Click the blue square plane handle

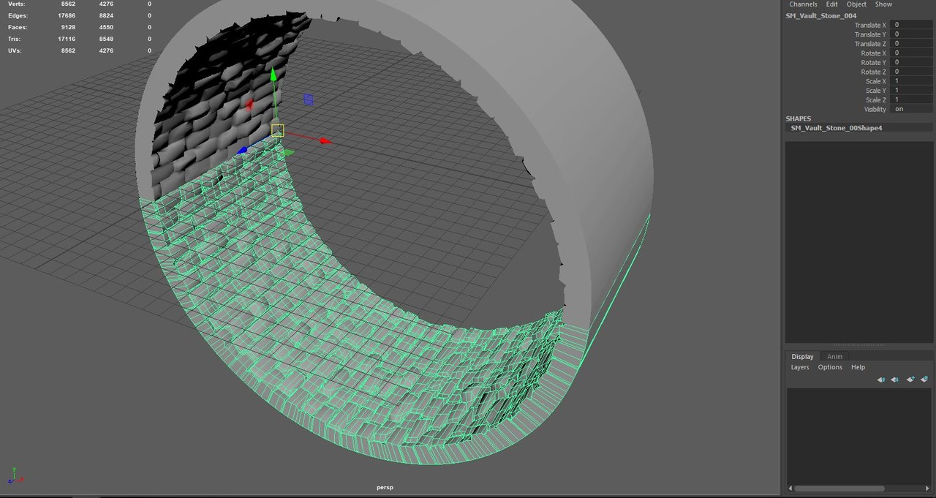(x=308, y=99)
